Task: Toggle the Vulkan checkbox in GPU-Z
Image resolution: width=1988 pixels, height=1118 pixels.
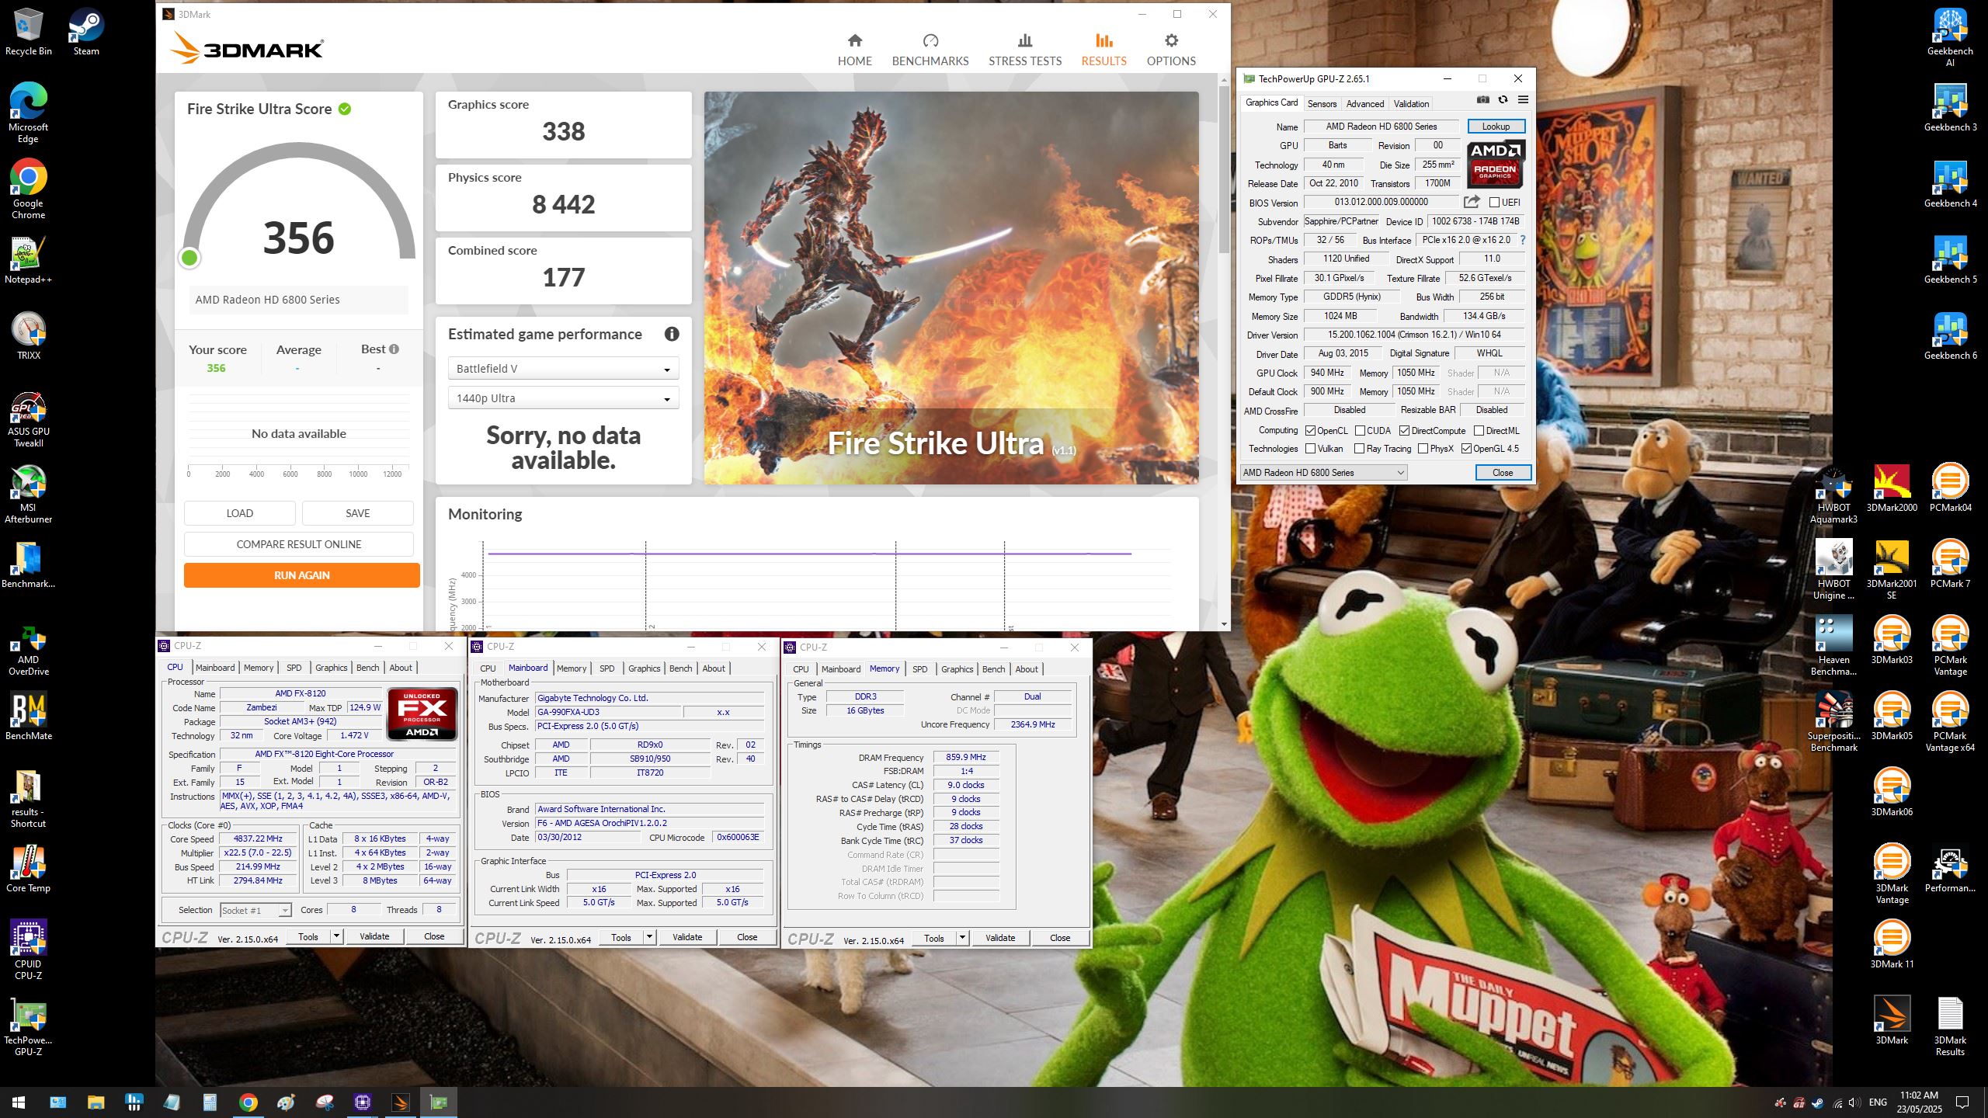Action: 1310,449
